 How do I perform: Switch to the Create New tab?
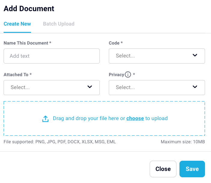(17, 24)
